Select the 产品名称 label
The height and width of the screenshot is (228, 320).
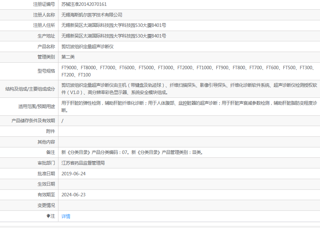(46, 46)
